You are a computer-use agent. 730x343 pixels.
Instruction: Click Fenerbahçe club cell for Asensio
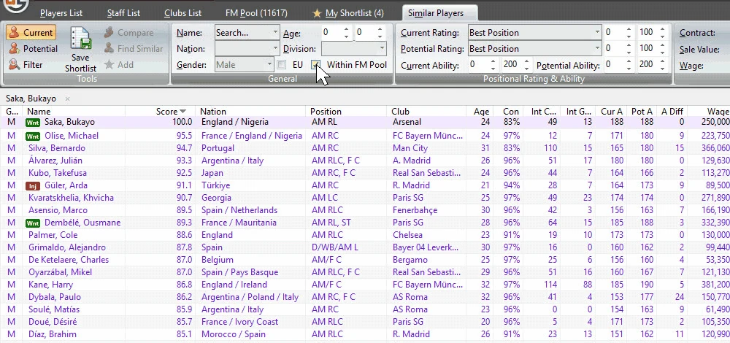click(x=426, y=210)
